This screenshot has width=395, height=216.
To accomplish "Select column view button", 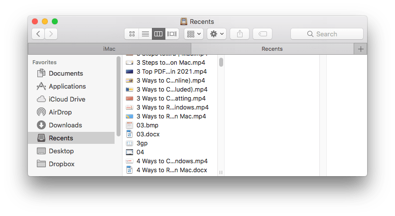I will 158,34.
